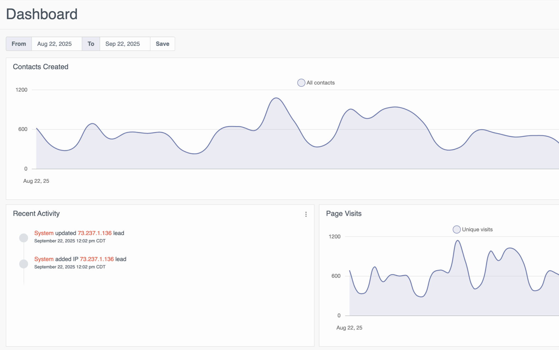Click the timeline dot for updated lead
The image size is (559, 350).
[x=24, y=238]
